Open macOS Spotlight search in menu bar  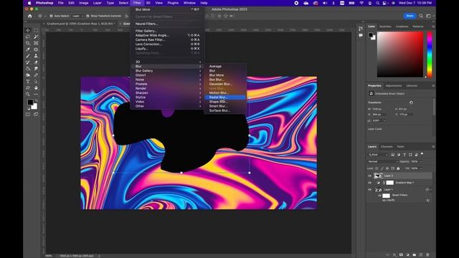tap(378, 3)
